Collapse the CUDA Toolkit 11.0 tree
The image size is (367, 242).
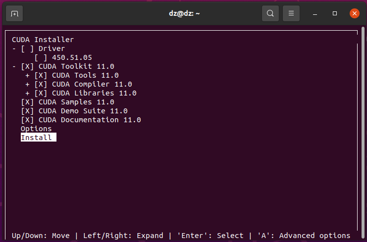(14, 66)
